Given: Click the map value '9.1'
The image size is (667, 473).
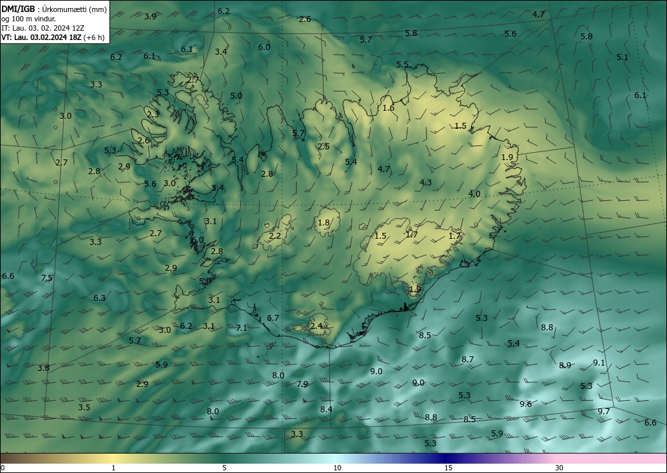Looking at the screenshot, I should click(x=599, y=363).
